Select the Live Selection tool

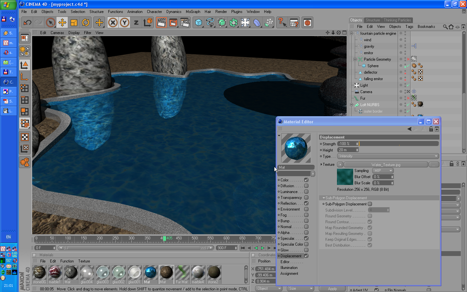coord(50,23)
